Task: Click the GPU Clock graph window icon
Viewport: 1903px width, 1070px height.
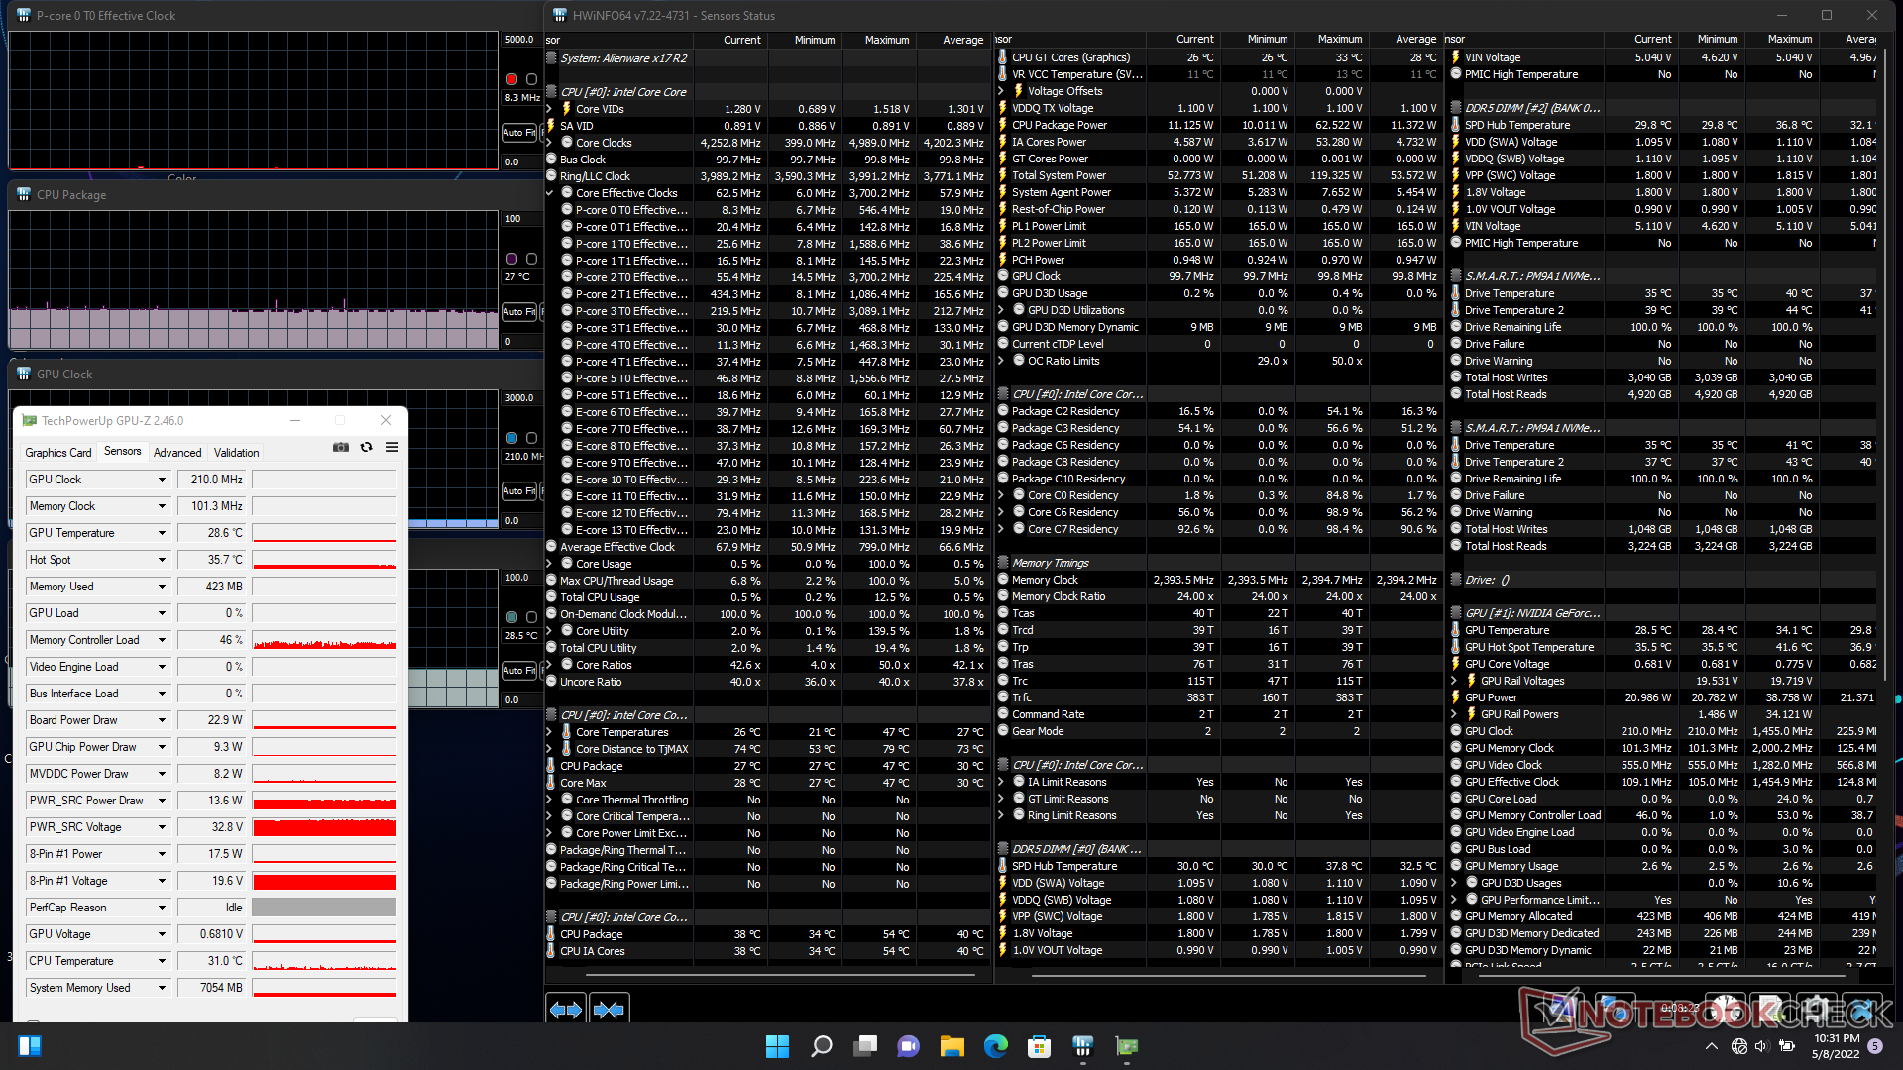Action: 24,374
